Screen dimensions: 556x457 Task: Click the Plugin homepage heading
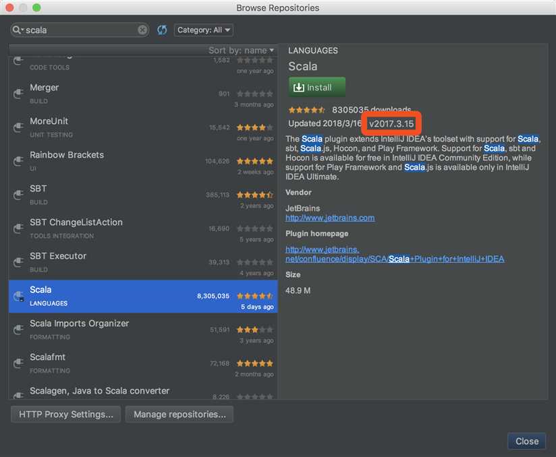[317, 233]
